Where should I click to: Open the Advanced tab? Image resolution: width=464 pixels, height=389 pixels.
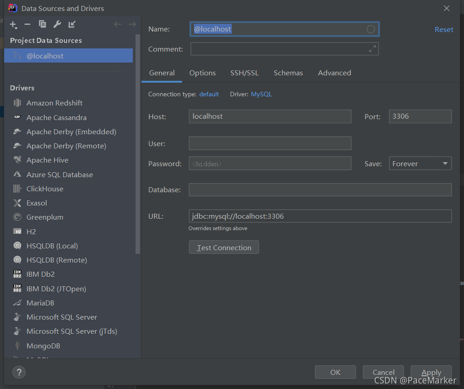point(334,73)
